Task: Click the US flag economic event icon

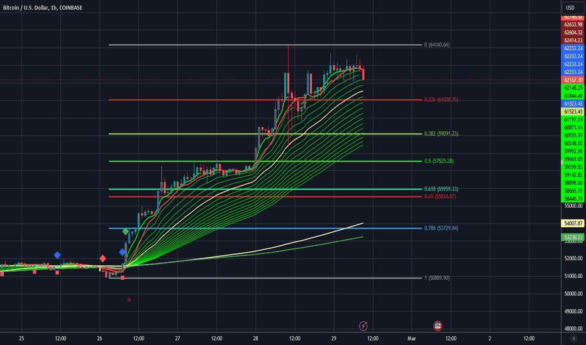Action: (438, 326)
